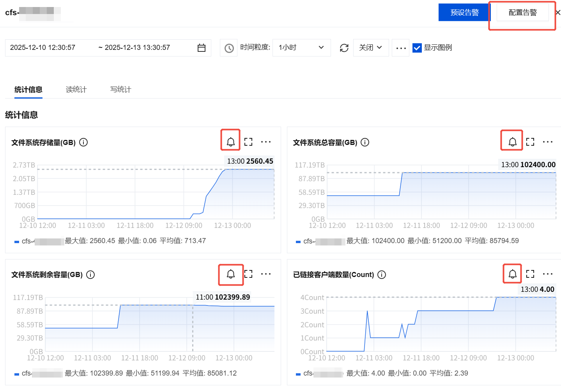Screen dimensions: 561x390
Task: Click alarm bell on 已链接客户端数量 chart
Action: (x=512, y=274)
